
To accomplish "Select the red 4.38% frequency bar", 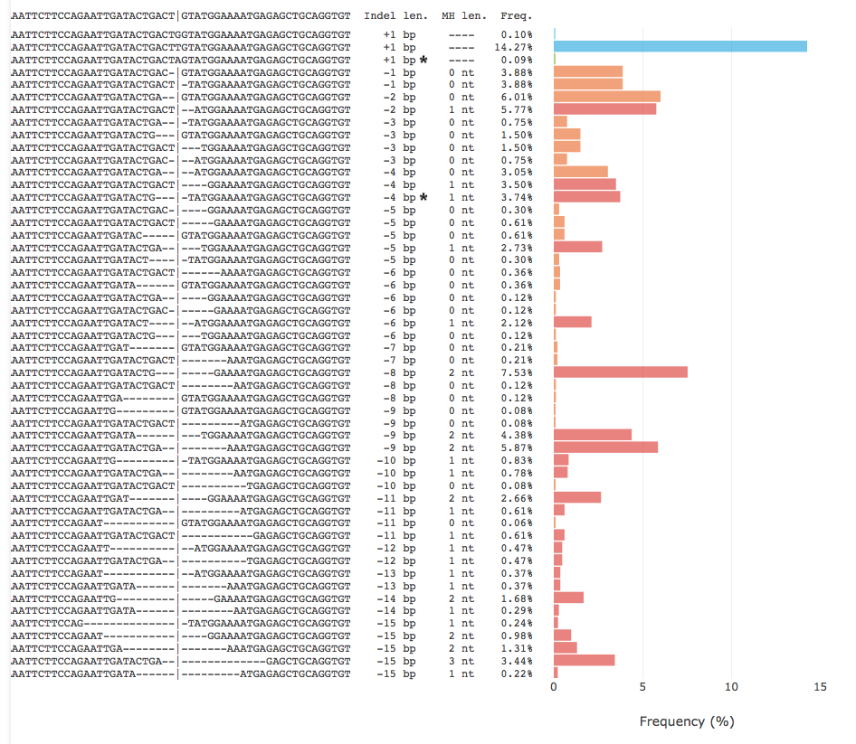I will (x=592, y=435).
